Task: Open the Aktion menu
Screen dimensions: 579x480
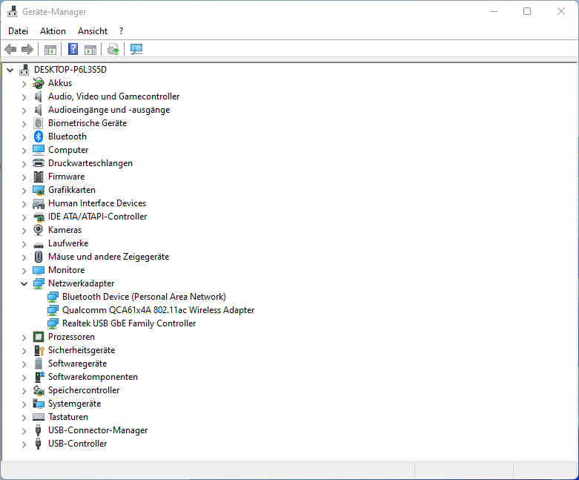Action: 53,31
